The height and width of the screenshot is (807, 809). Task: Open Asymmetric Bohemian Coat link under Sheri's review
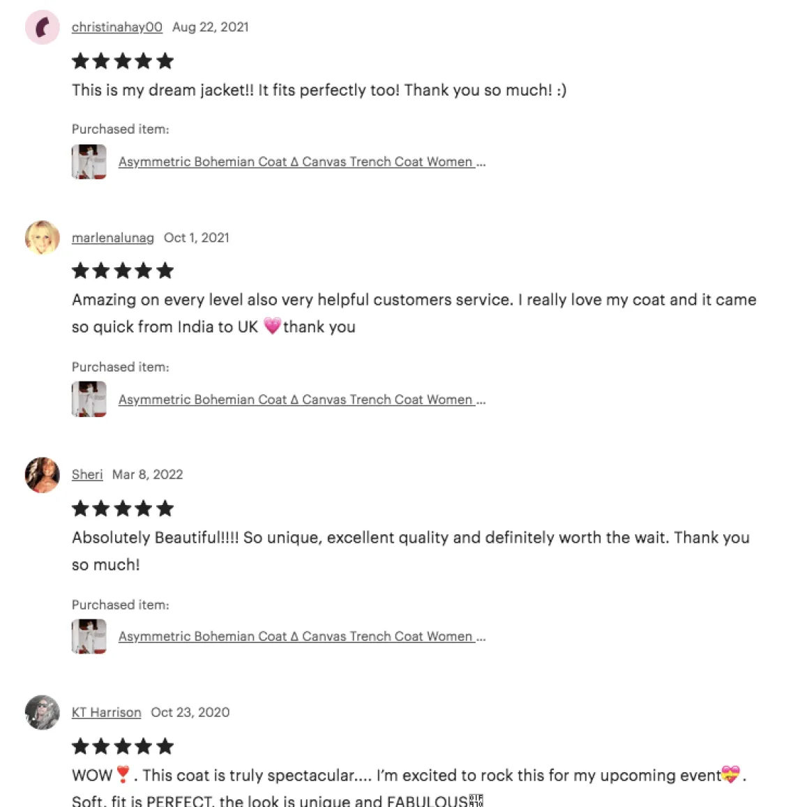(301, 637)
